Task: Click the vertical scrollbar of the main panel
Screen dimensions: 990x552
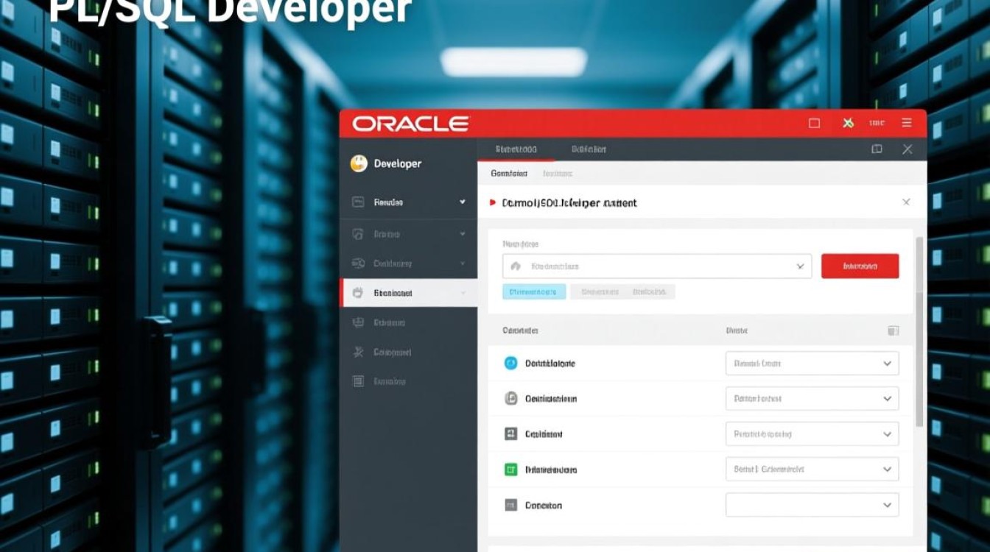Action: 919,331
